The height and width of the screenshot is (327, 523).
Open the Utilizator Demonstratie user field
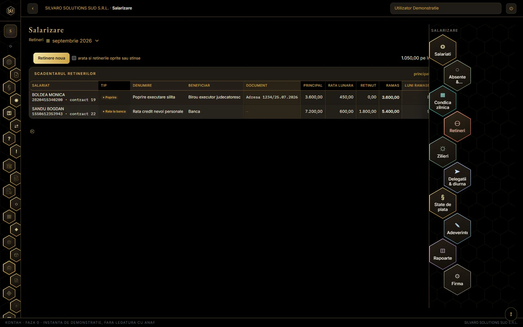pos(446,8)
